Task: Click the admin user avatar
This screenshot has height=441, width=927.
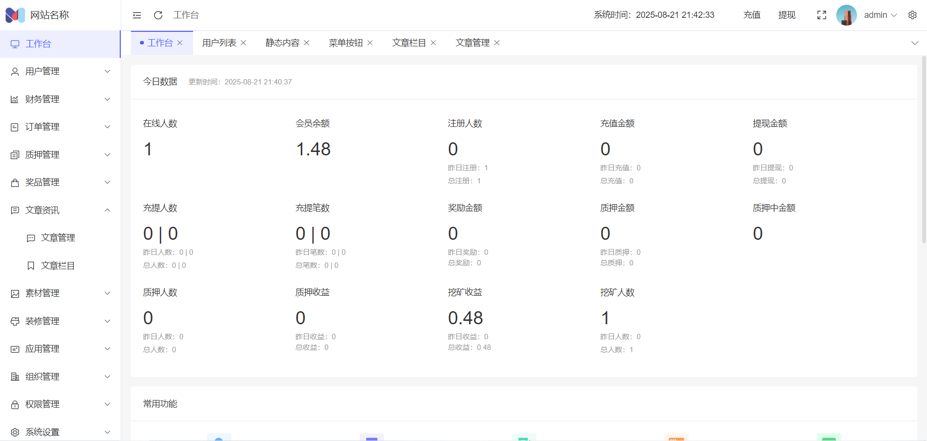Action: point(846,15)
